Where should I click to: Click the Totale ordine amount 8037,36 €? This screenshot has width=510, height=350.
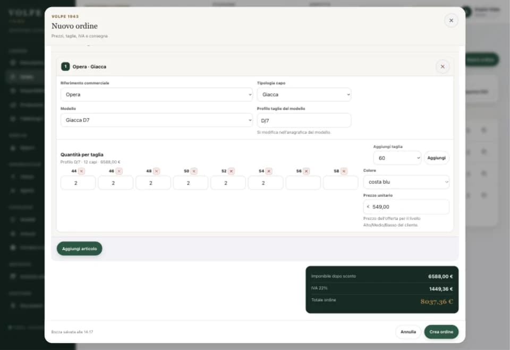(437, 302)
